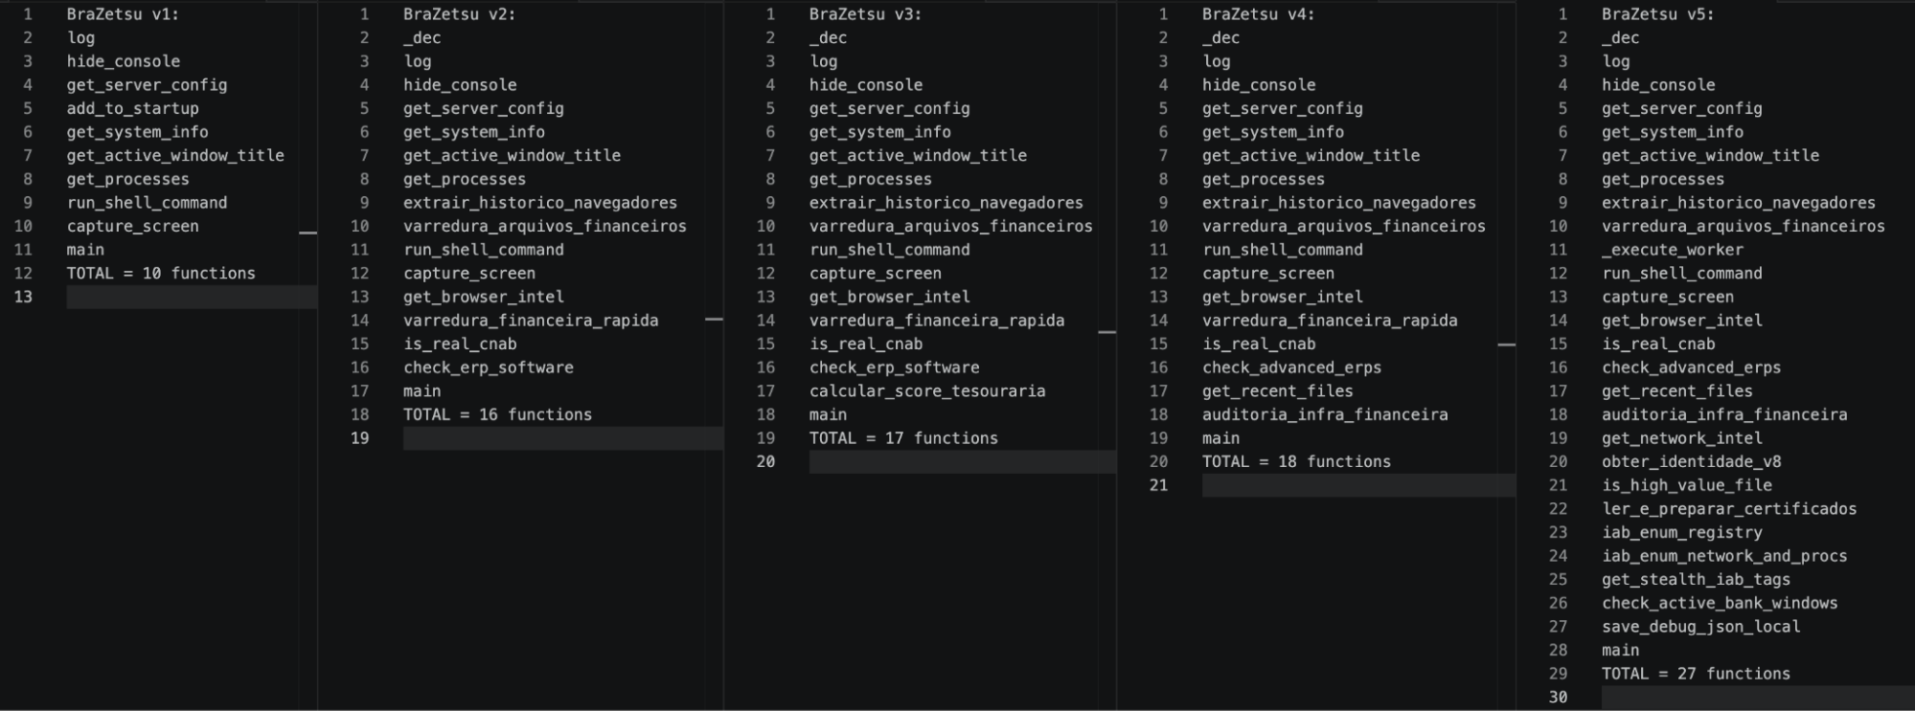1915x711 pixels.
Task: Click the v4 pane scrollbar marker
Action: point(1506,344)
